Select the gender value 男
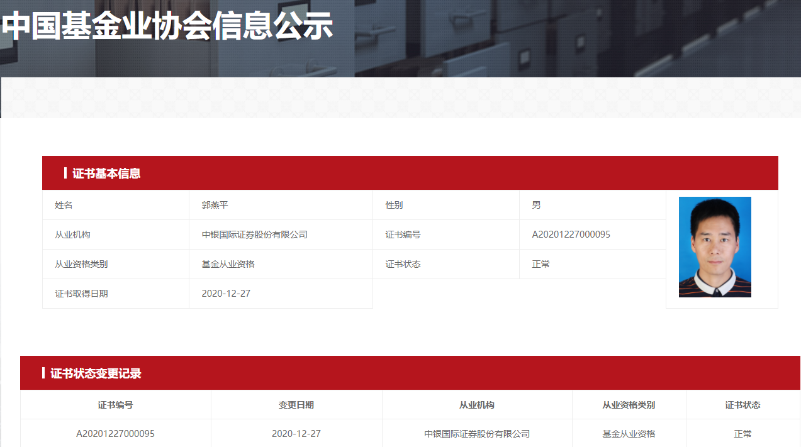801x447 pixels. pyautogui.click(x=536, y=205)
